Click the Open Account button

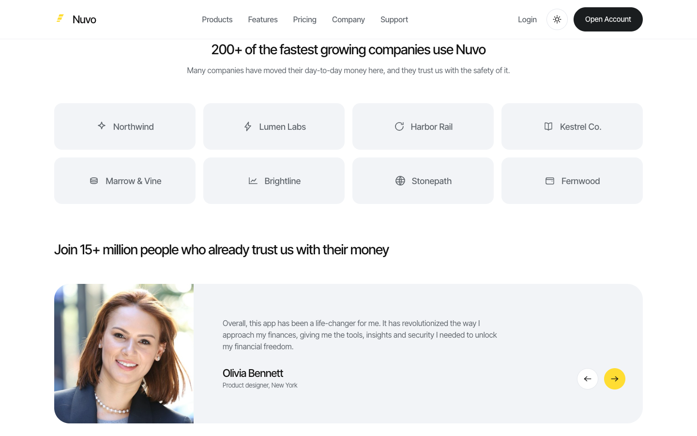pos(608,19)
